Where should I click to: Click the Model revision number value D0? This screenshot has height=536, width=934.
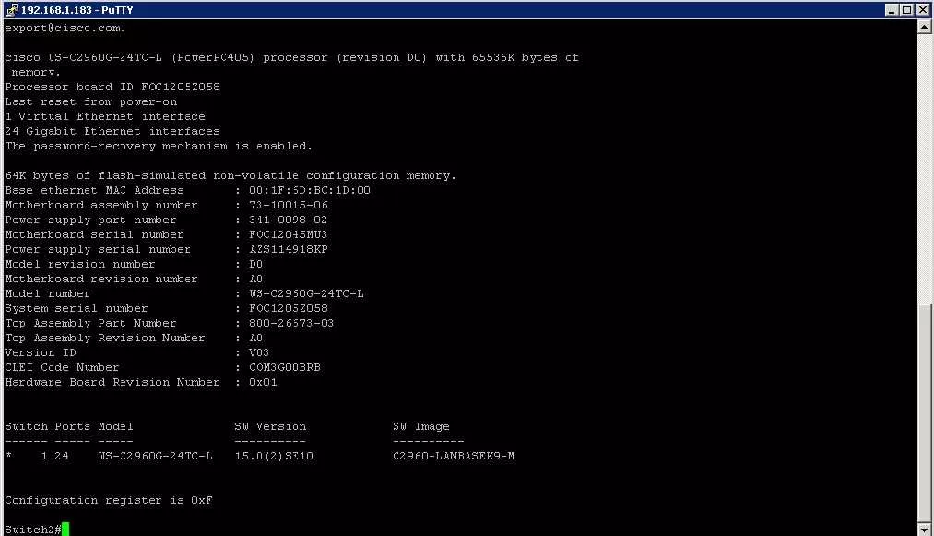tap(256, 264)
